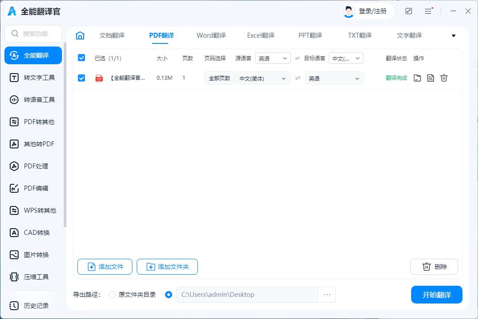Toggle the select-all checkbox in header
The width and height of the screenshot is (478, 319).
[81, 58]
